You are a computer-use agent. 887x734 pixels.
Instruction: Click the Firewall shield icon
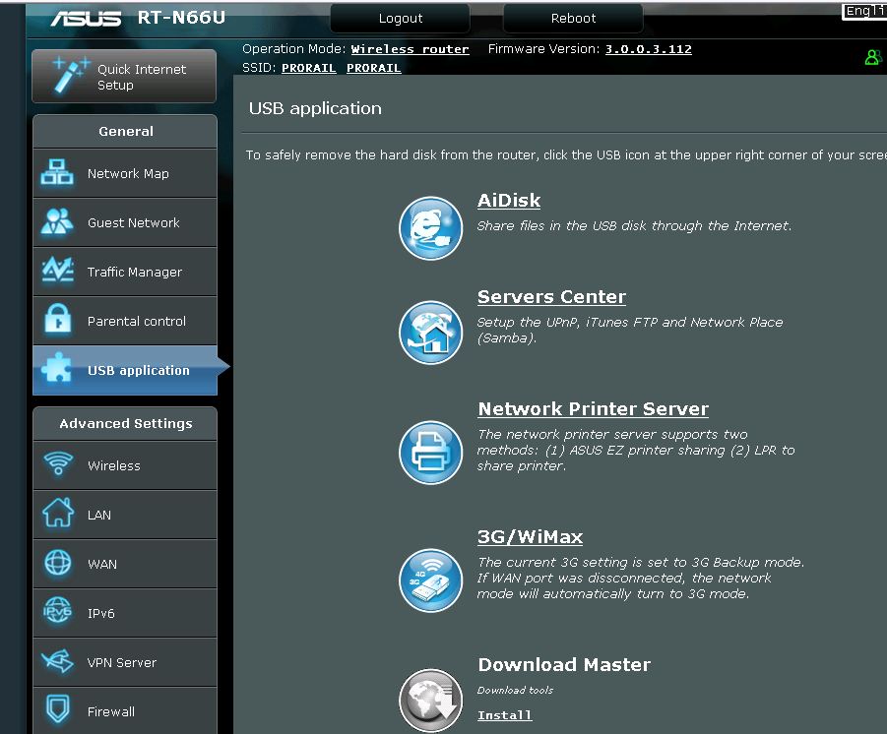58,709
